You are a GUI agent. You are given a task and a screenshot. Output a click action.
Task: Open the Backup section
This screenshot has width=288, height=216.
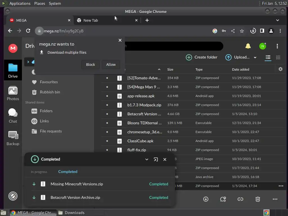tap(13, 138)
